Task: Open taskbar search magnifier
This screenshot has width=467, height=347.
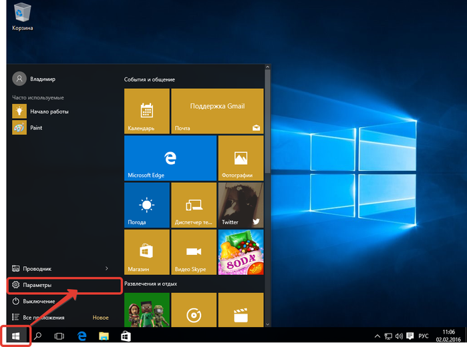Action: (37, 336)
